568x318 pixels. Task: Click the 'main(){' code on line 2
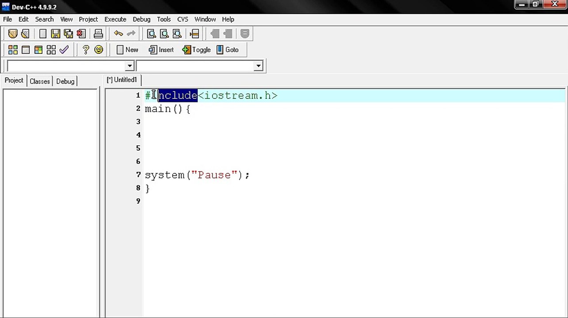tap(167, 109)
